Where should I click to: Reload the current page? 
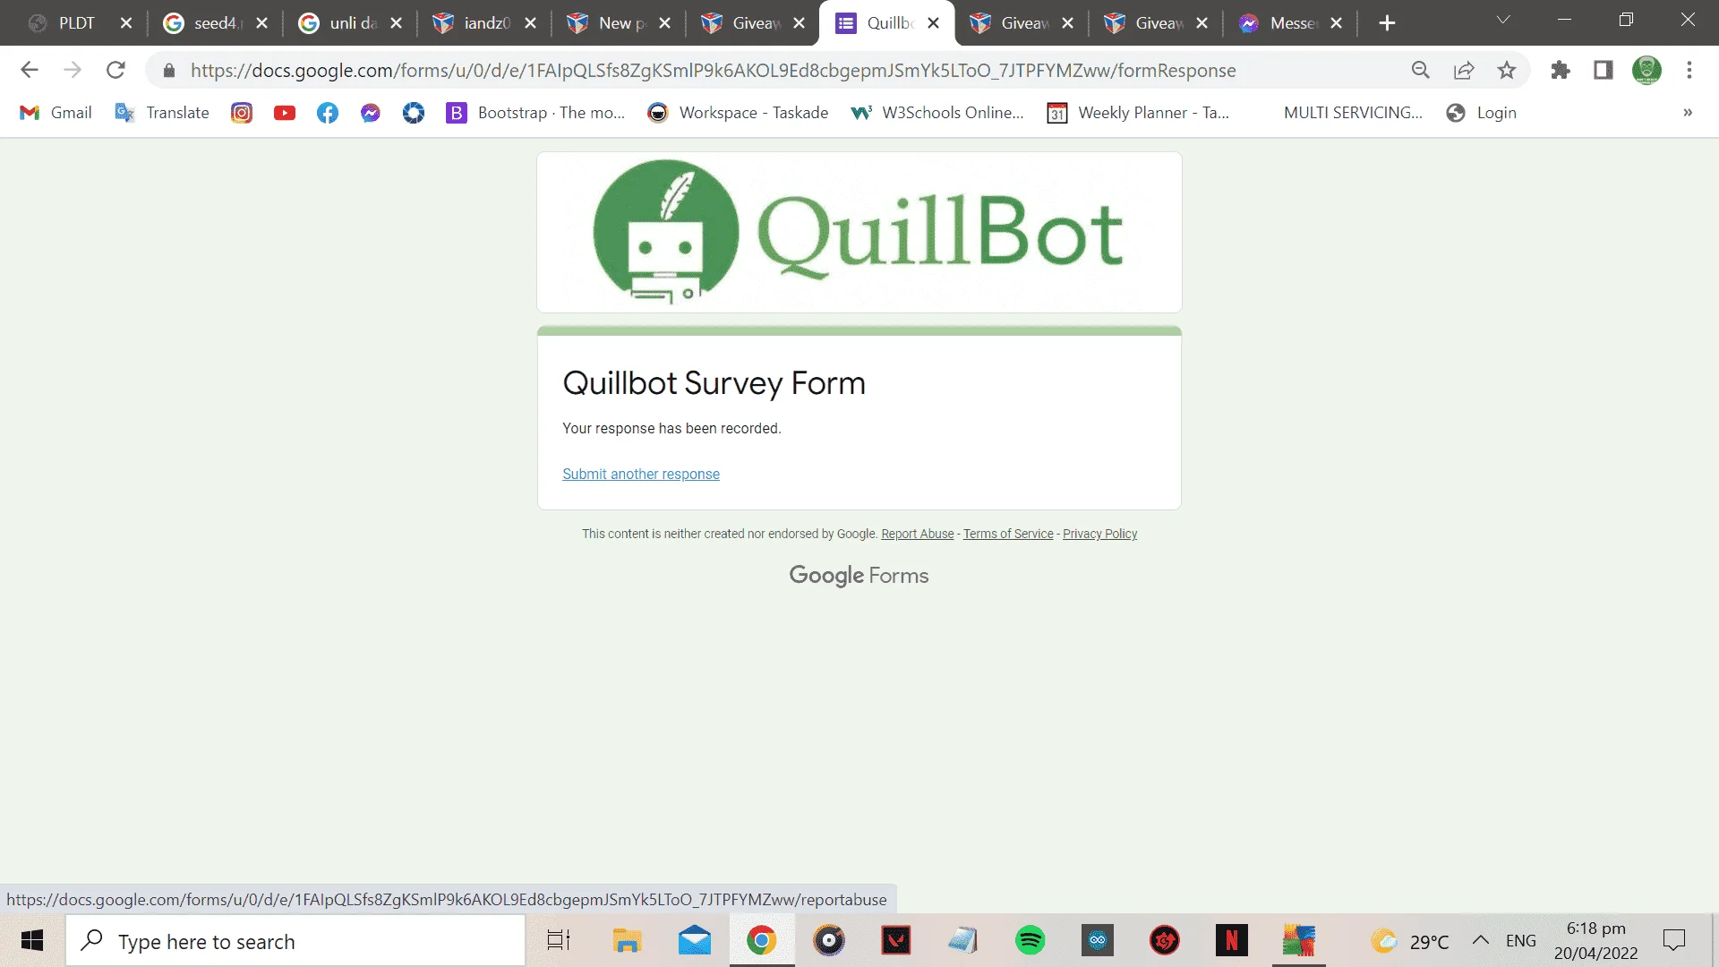(x=115, y=70)
